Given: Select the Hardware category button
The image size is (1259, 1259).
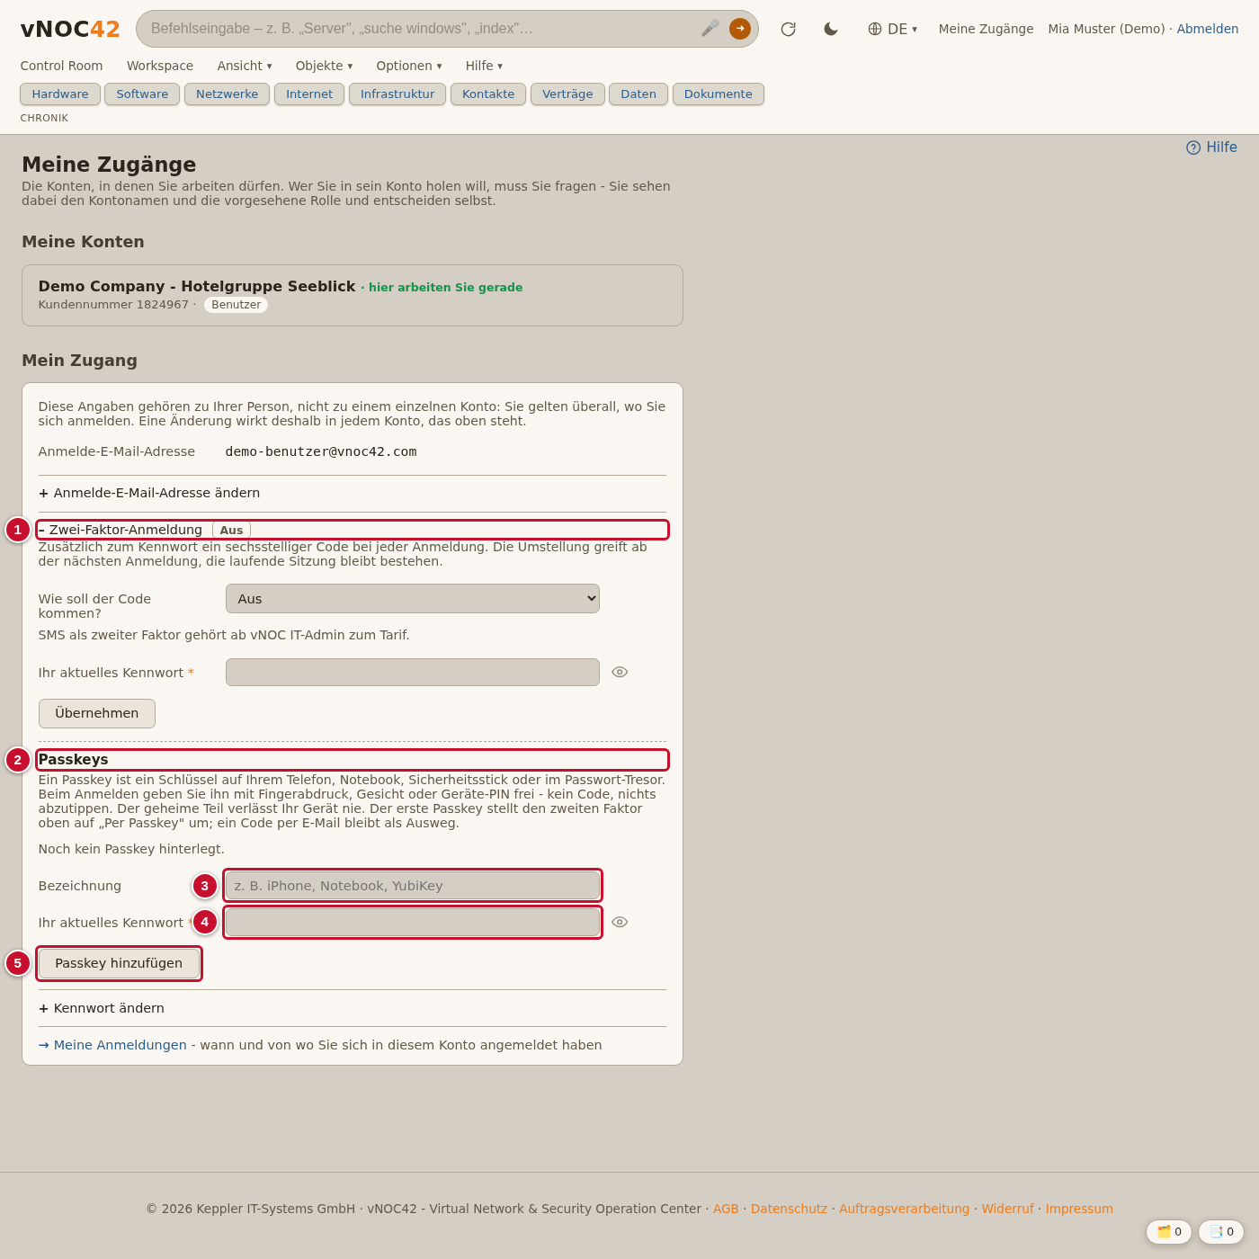Looking at the screenshot, I should pyautogui.click(x=60, y=94).
